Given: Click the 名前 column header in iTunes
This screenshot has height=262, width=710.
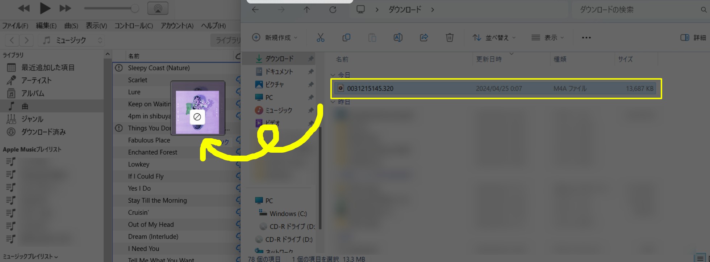Looking at the screenshot, I should pos(134,56).
